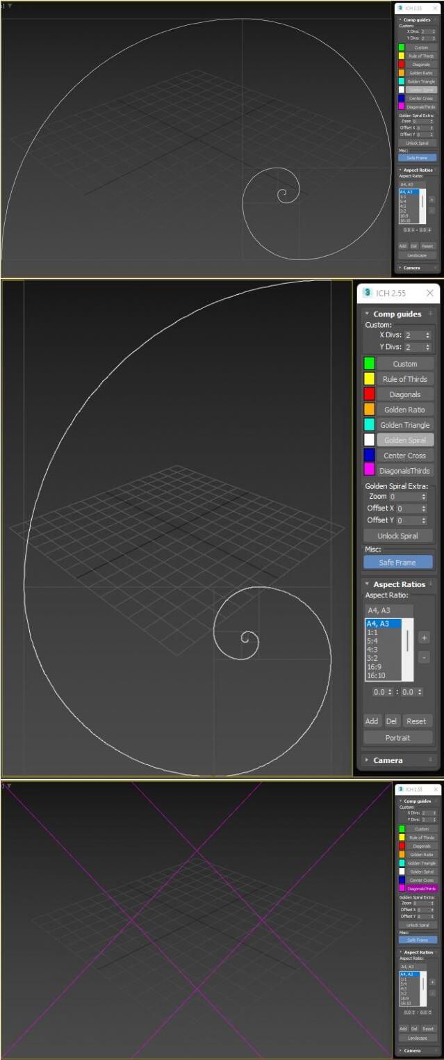Click the Aspect Ratios rollout grip dots in large panel
Screen dimensions: 444x1060
[431, 584]
